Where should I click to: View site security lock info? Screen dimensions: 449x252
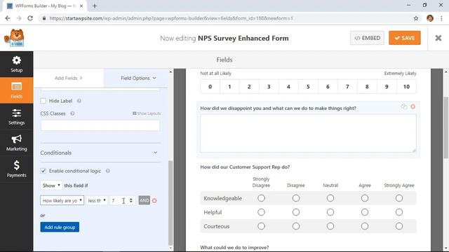44,18
